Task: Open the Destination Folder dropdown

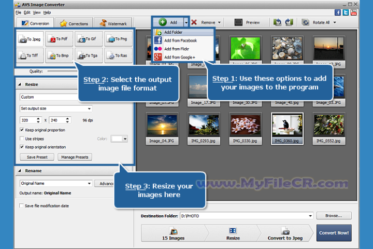Action: [310, 216]
